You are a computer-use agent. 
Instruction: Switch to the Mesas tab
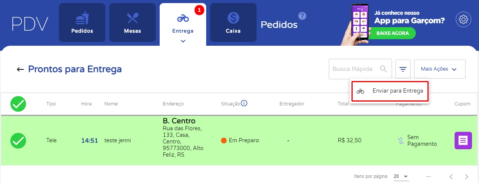[x=133, y=22]
